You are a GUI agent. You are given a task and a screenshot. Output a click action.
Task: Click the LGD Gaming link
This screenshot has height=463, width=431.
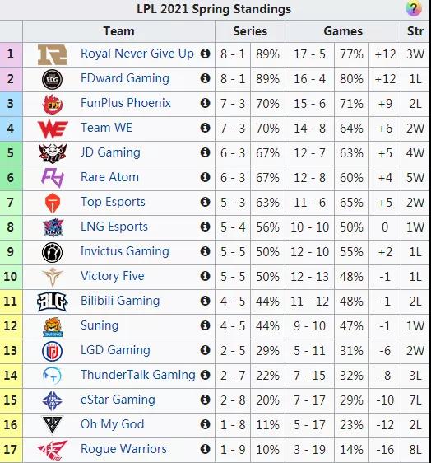[x=115, y=350]
